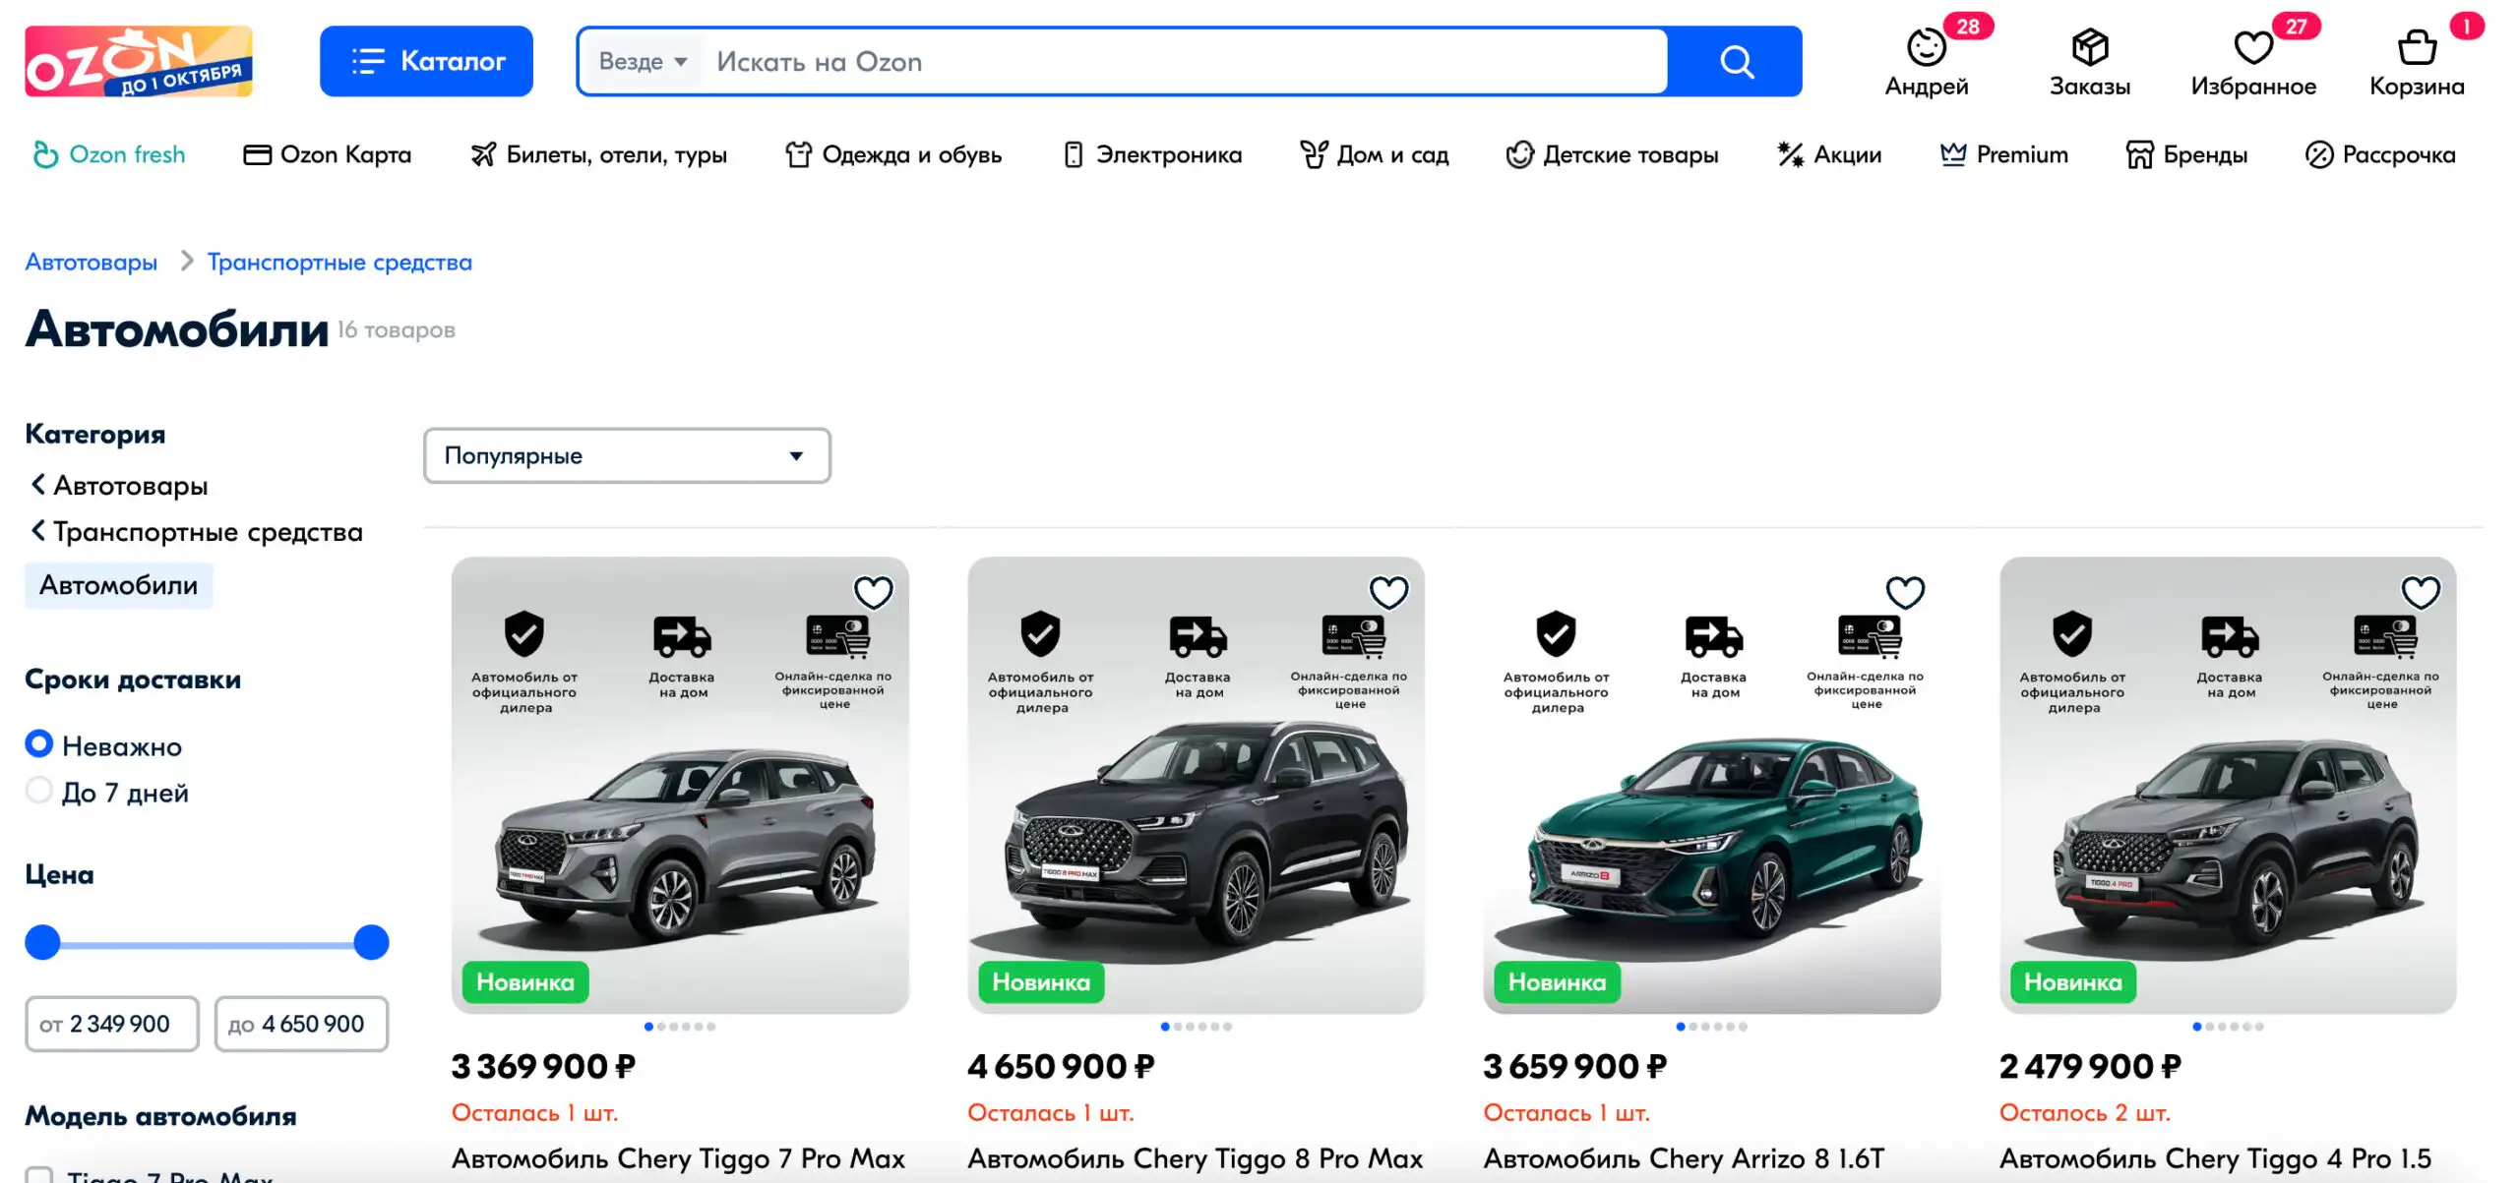Open the Заказы box icon

(2089, 47)
